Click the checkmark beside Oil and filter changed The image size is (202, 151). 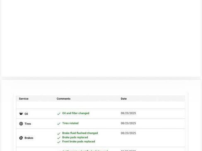pos(59,114)
